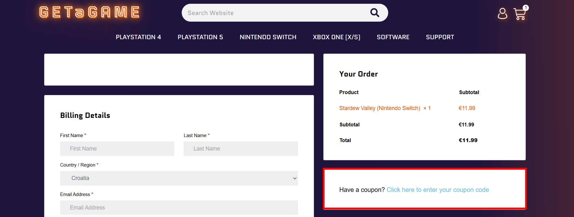
Task: Open the Country / Region dropdown showing Croatia
Action: 179,178
